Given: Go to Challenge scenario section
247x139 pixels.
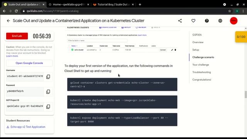Looking at the screenshot, I should click(x=203, y=57).
